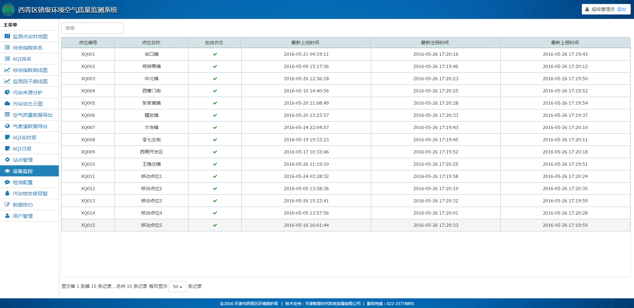Click the pie chart icon for 污染来源分析
Screen dimensions: 634x308
[x=7, y=92]
